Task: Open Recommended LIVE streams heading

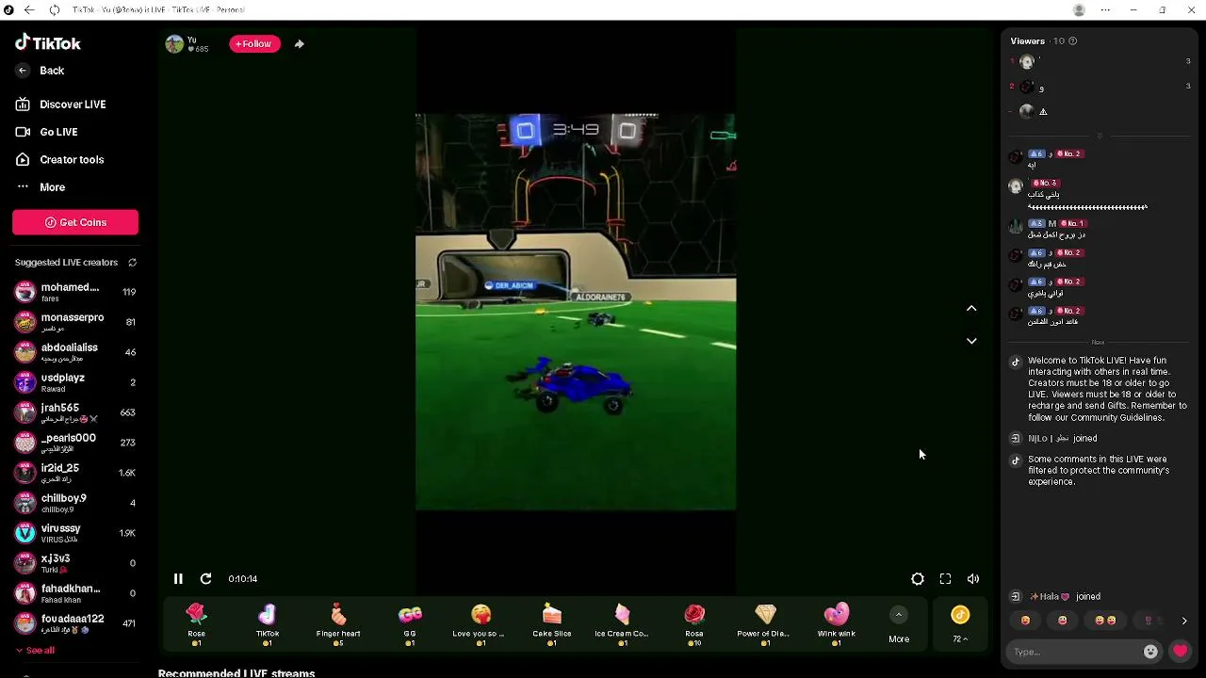Action: tap(236, 673)
